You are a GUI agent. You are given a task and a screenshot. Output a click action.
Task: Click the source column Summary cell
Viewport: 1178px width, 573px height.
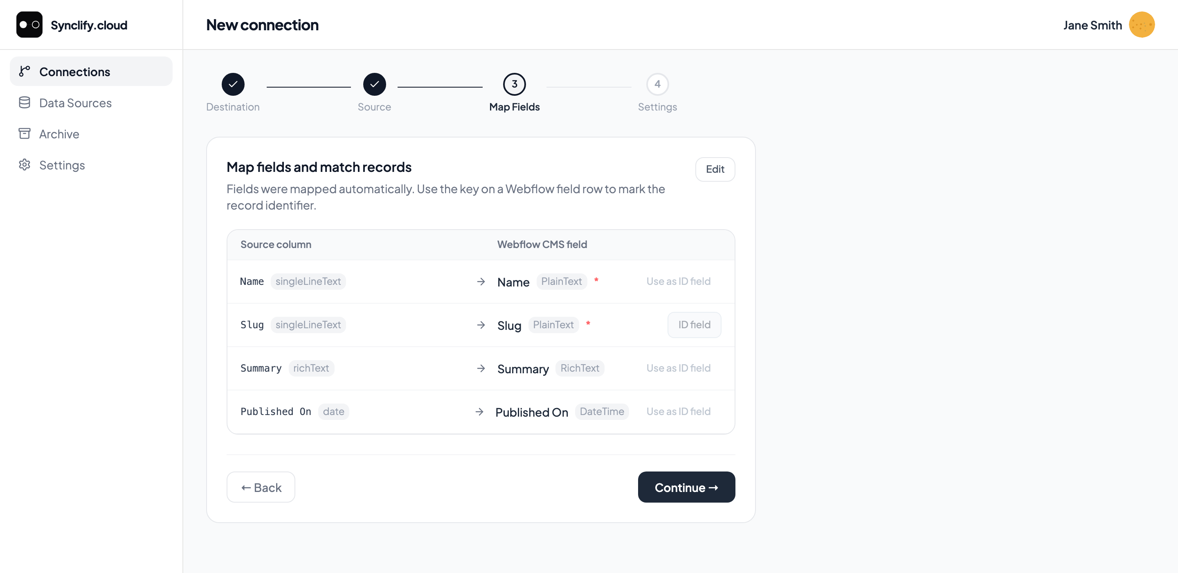[261, 368]
